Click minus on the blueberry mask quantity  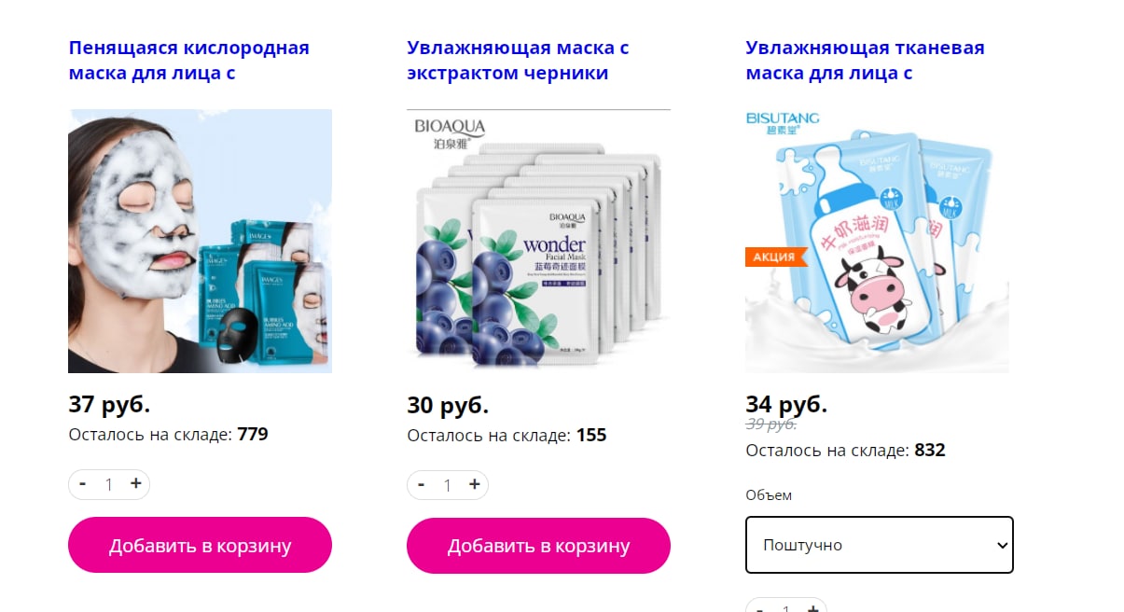pos(422,484)
